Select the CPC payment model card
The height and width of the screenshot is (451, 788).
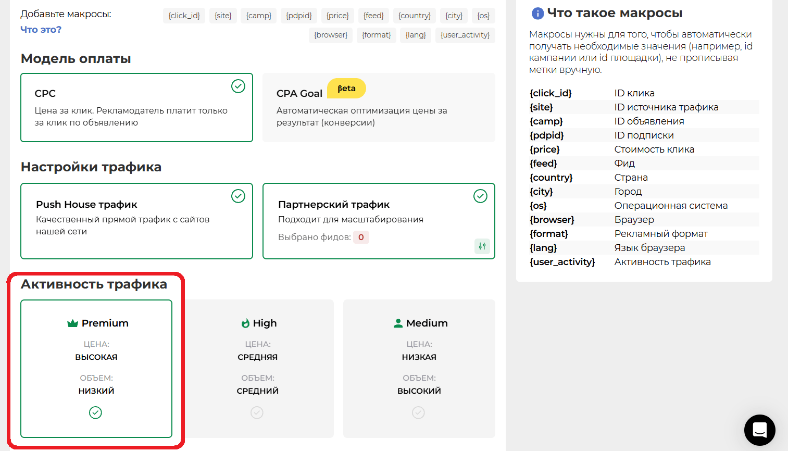pos(136,107)
